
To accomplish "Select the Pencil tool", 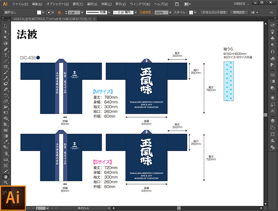I will (6, 78).
